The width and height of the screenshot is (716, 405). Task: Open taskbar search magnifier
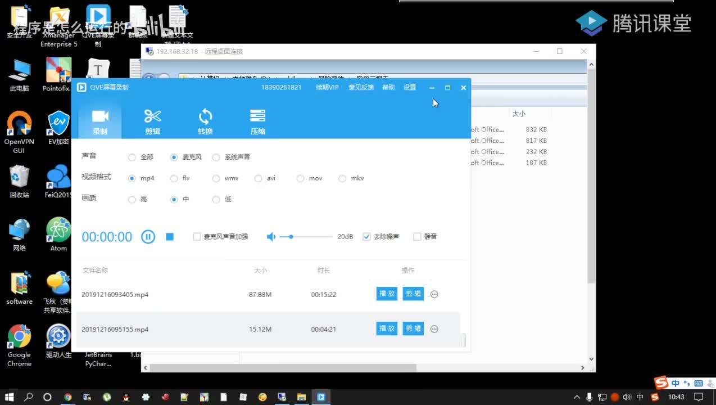tap(29, 397)
